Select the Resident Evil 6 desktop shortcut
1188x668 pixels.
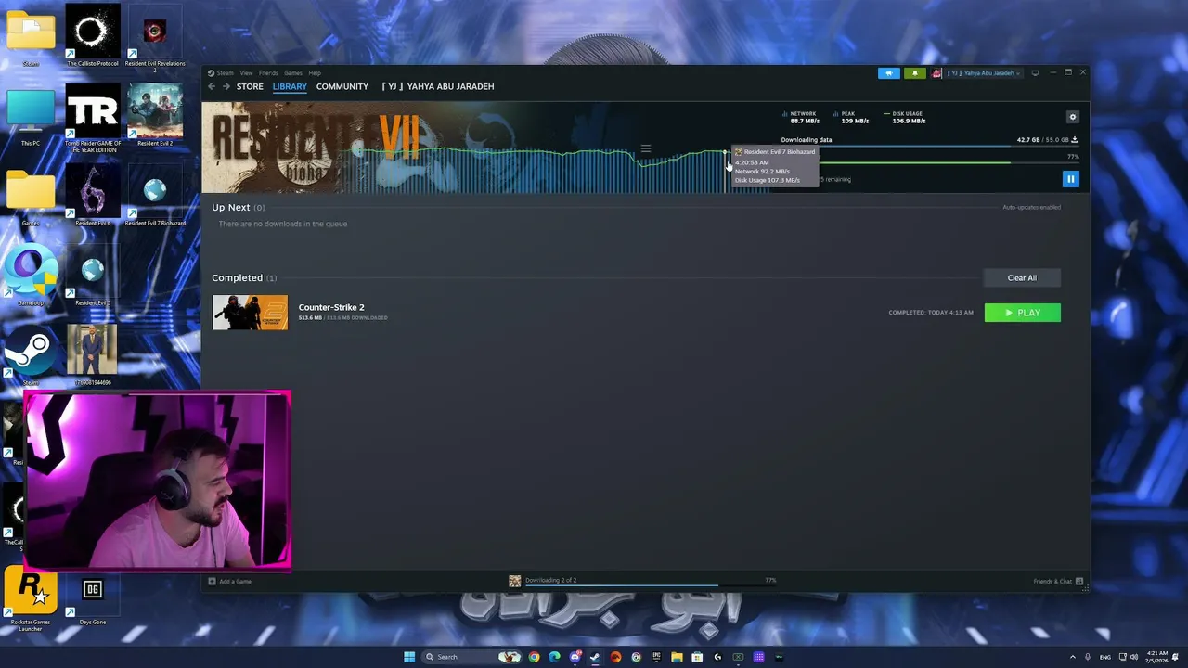coord(92,196)
